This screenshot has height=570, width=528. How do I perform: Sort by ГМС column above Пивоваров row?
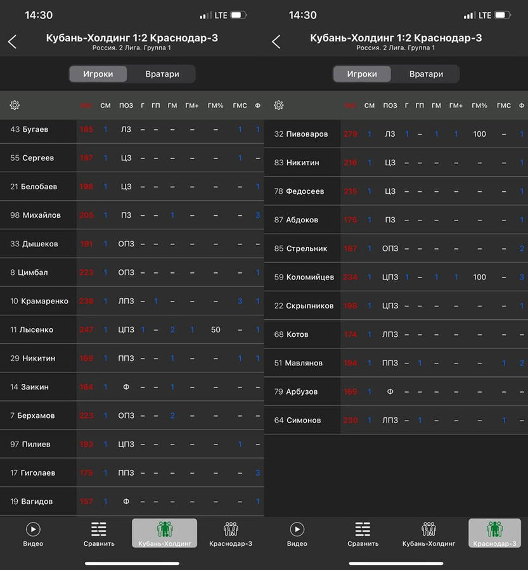[504, 105]
